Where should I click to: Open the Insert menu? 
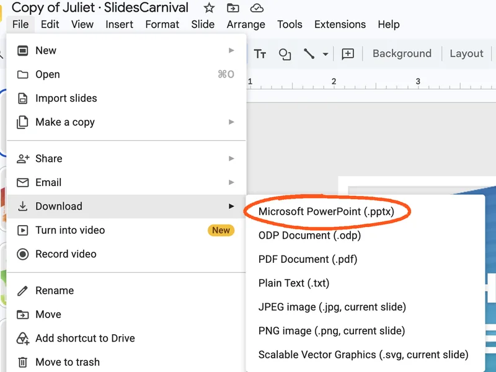119,24
